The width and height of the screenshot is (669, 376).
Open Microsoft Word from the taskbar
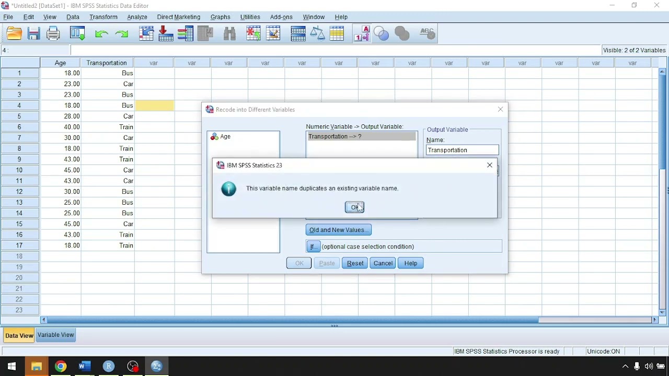point(85,366)
